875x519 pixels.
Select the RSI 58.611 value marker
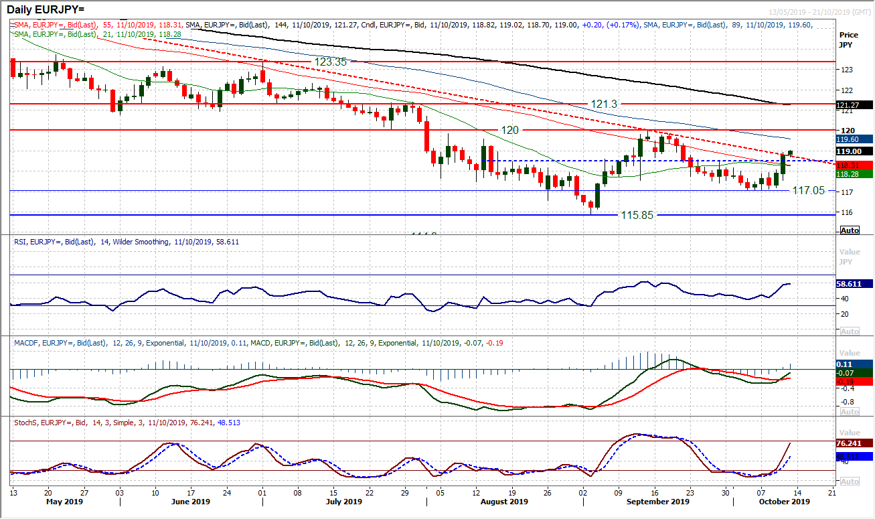coord(849,283)
